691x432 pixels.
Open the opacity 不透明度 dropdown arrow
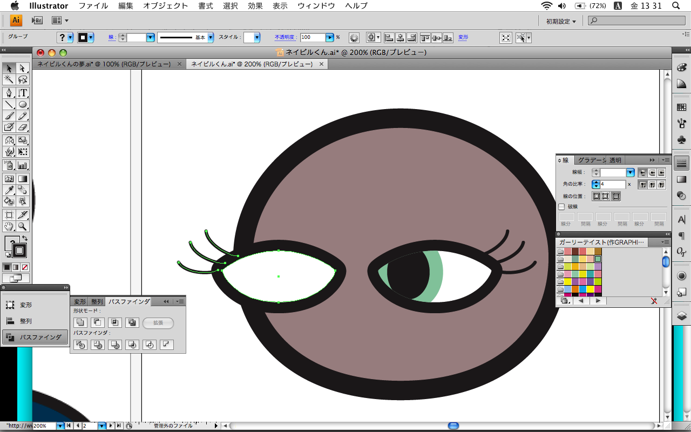click(x=329, y=37)
